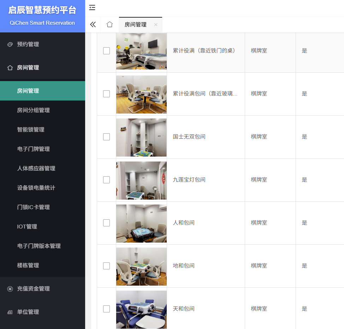Expand the 单位管理 menu group

[x=43, y=312]
